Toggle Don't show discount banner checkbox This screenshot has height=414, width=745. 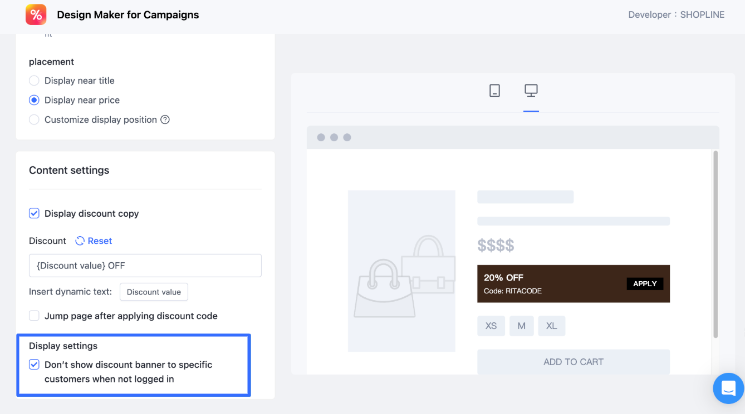point(35,365)
